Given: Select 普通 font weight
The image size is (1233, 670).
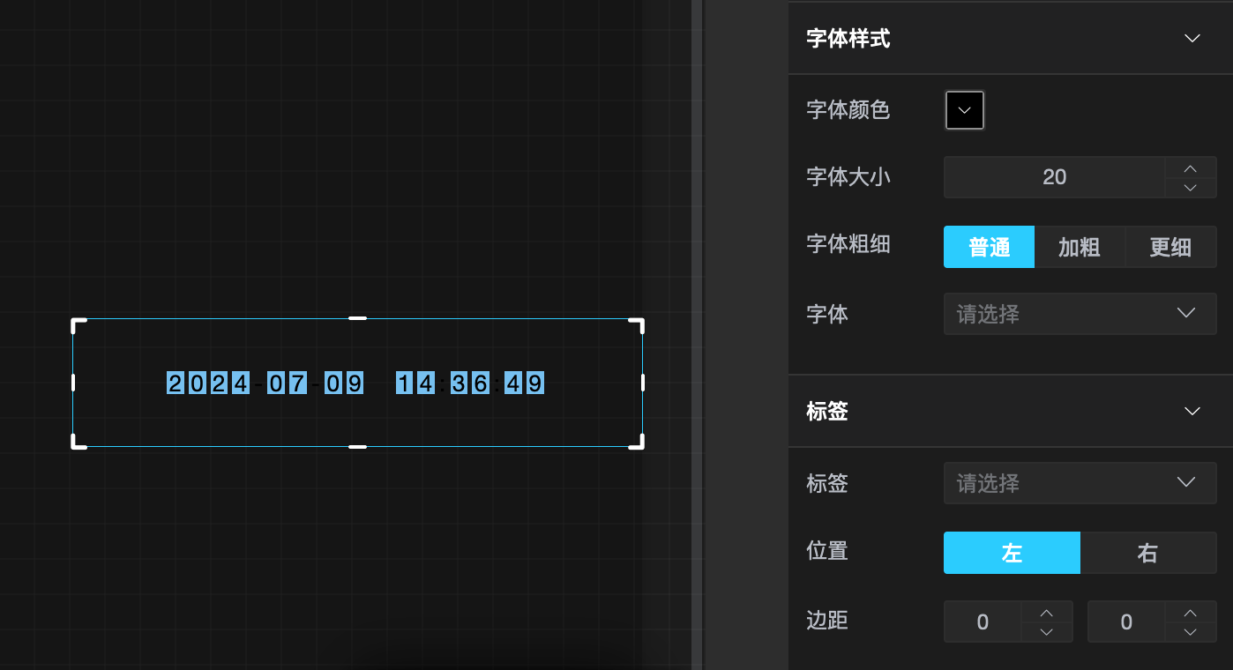Looking at the screenshot, I should [989, 247].
